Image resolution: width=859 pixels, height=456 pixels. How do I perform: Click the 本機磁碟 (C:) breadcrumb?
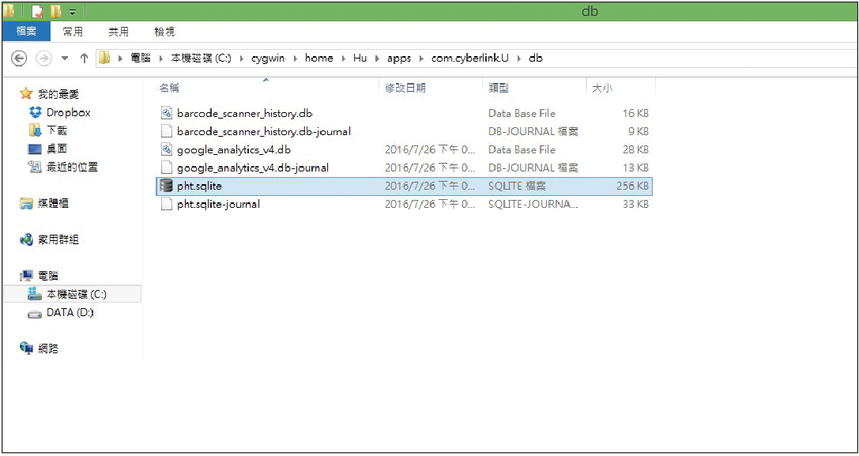point(201,58)
